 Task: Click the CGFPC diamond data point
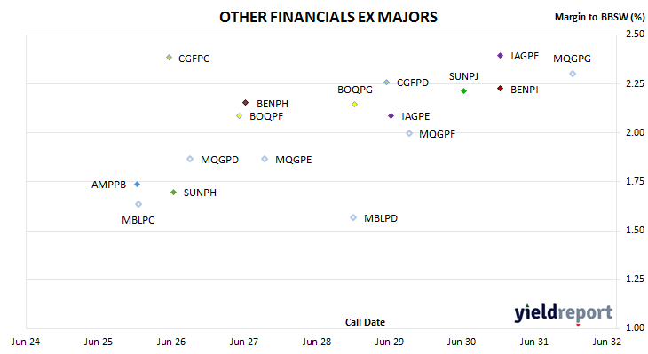[x=169, y=58]
